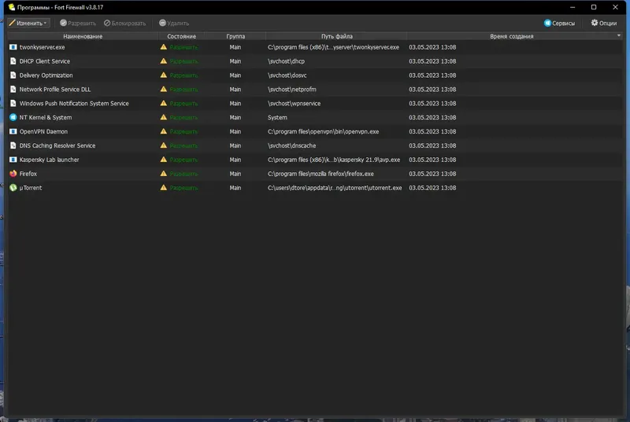
Task: Click the warning icon in µTorrent row
Action: 164,187
